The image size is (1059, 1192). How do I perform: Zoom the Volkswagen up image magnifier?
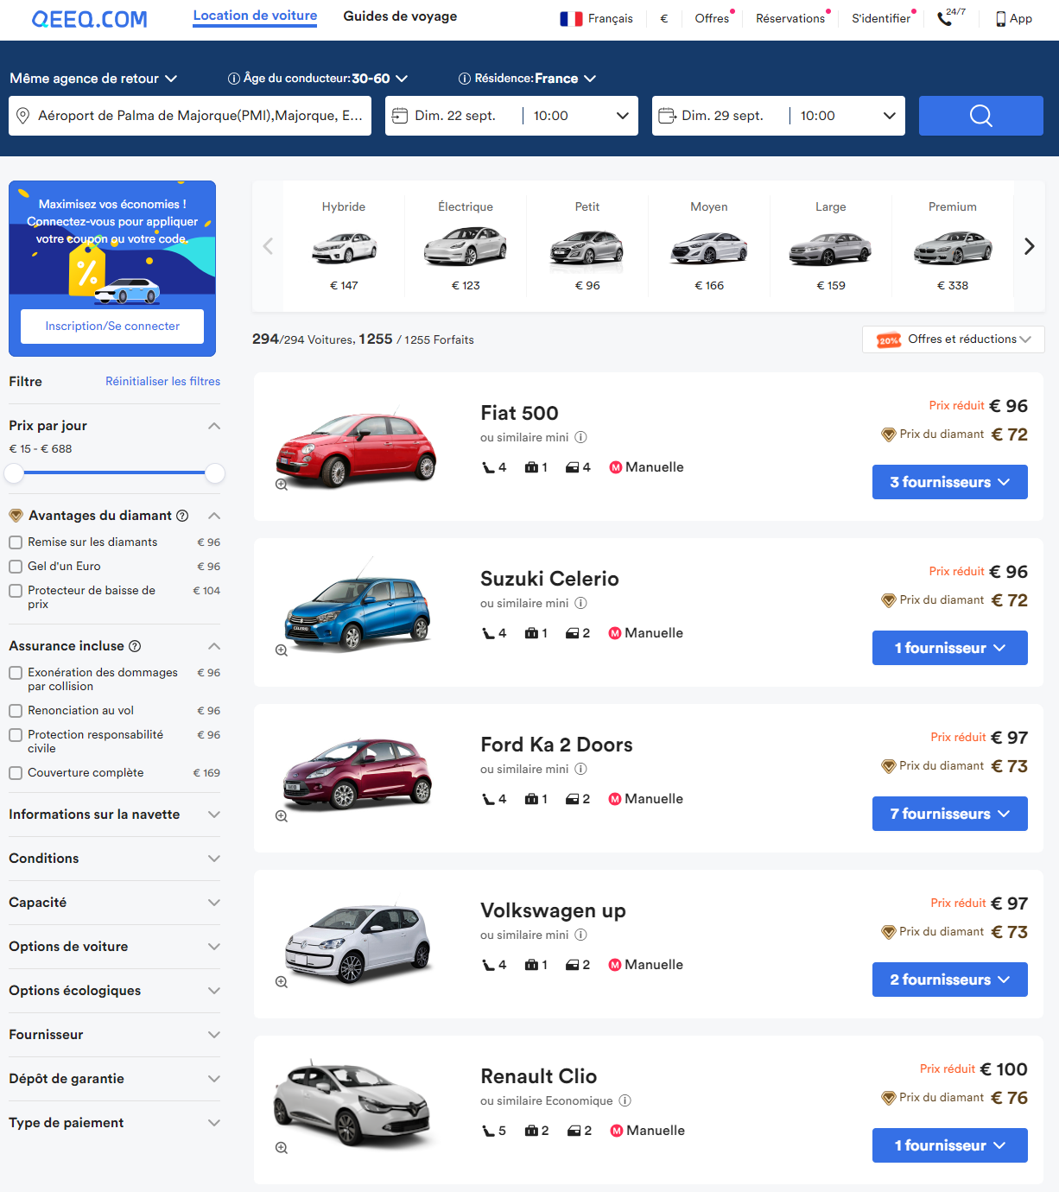click(x=282, y=982)
